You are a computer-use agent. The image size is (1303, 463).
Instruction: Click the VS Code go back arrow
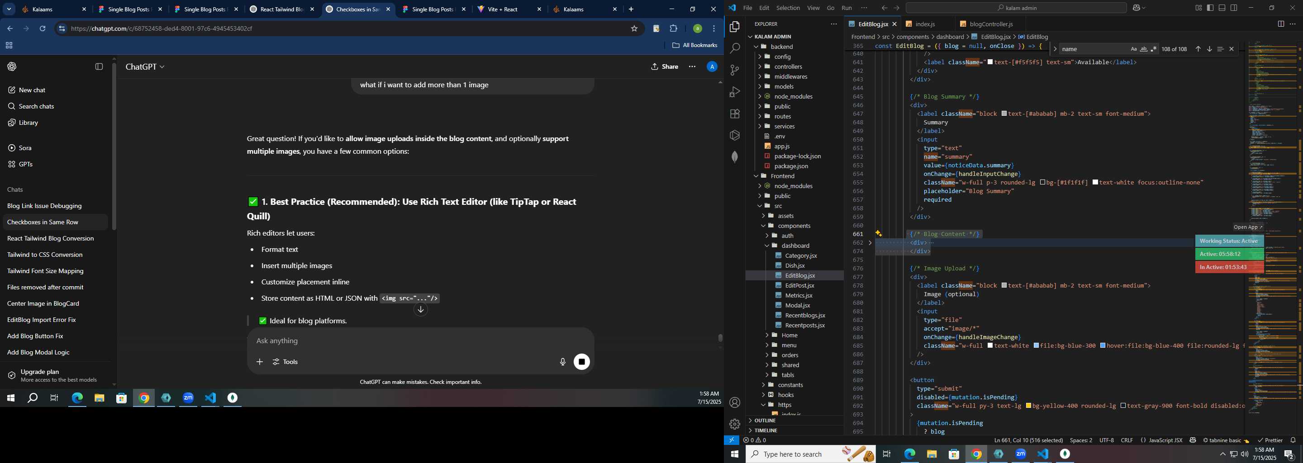(884, 8)
